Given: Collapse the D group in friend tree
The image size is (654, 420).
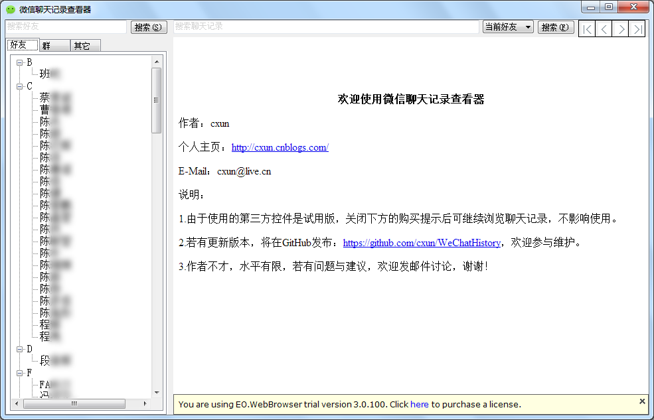Looking at the screenshot, I should pos(20,349).
